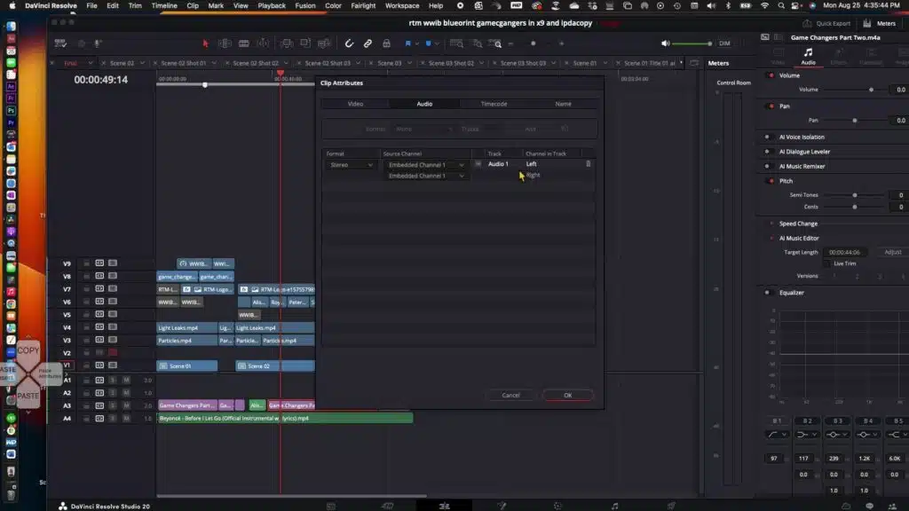
Task: Select the Audio tab in the Inspector
Action: (x=808, y=62)
